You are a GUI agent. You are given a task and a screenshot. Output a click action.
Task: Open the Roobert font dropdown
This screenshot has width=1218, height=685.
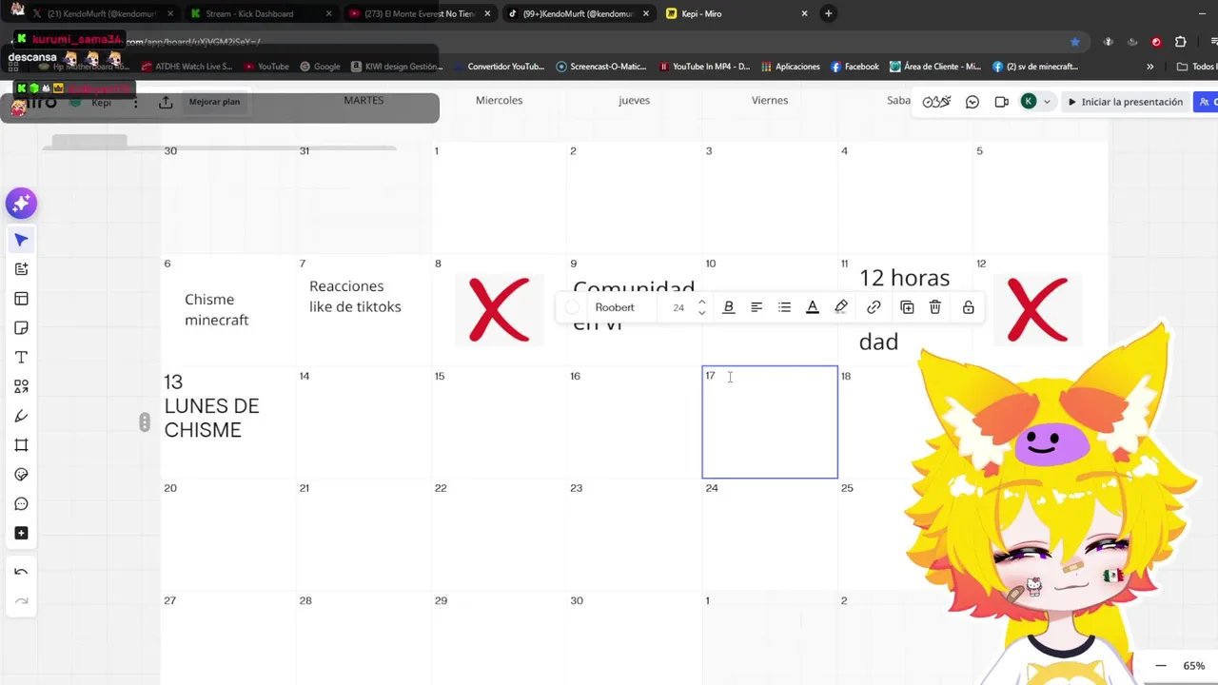click(x=615, y=307)
